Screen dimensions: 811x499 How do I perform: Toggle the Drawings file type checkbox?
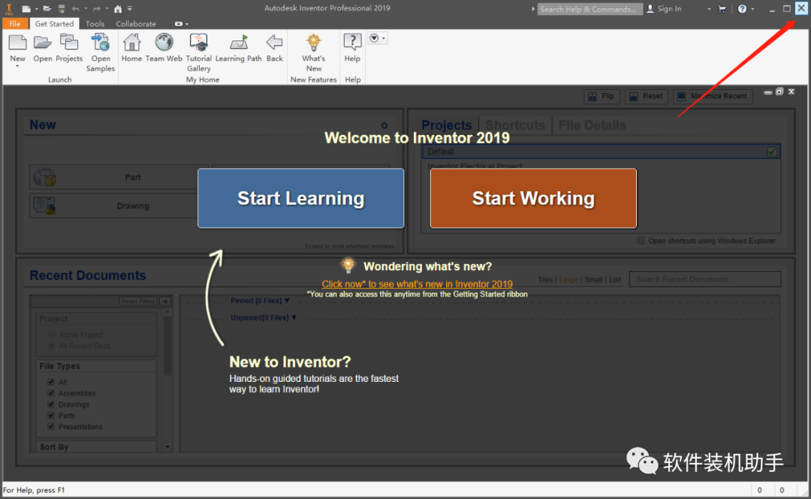point(51,404)
